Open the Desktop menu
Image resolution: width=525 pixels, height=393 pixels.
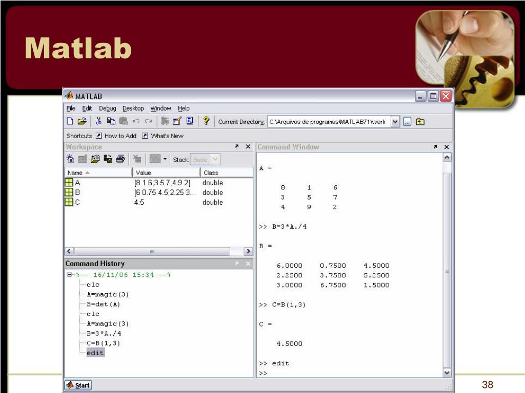pos(133,108)
